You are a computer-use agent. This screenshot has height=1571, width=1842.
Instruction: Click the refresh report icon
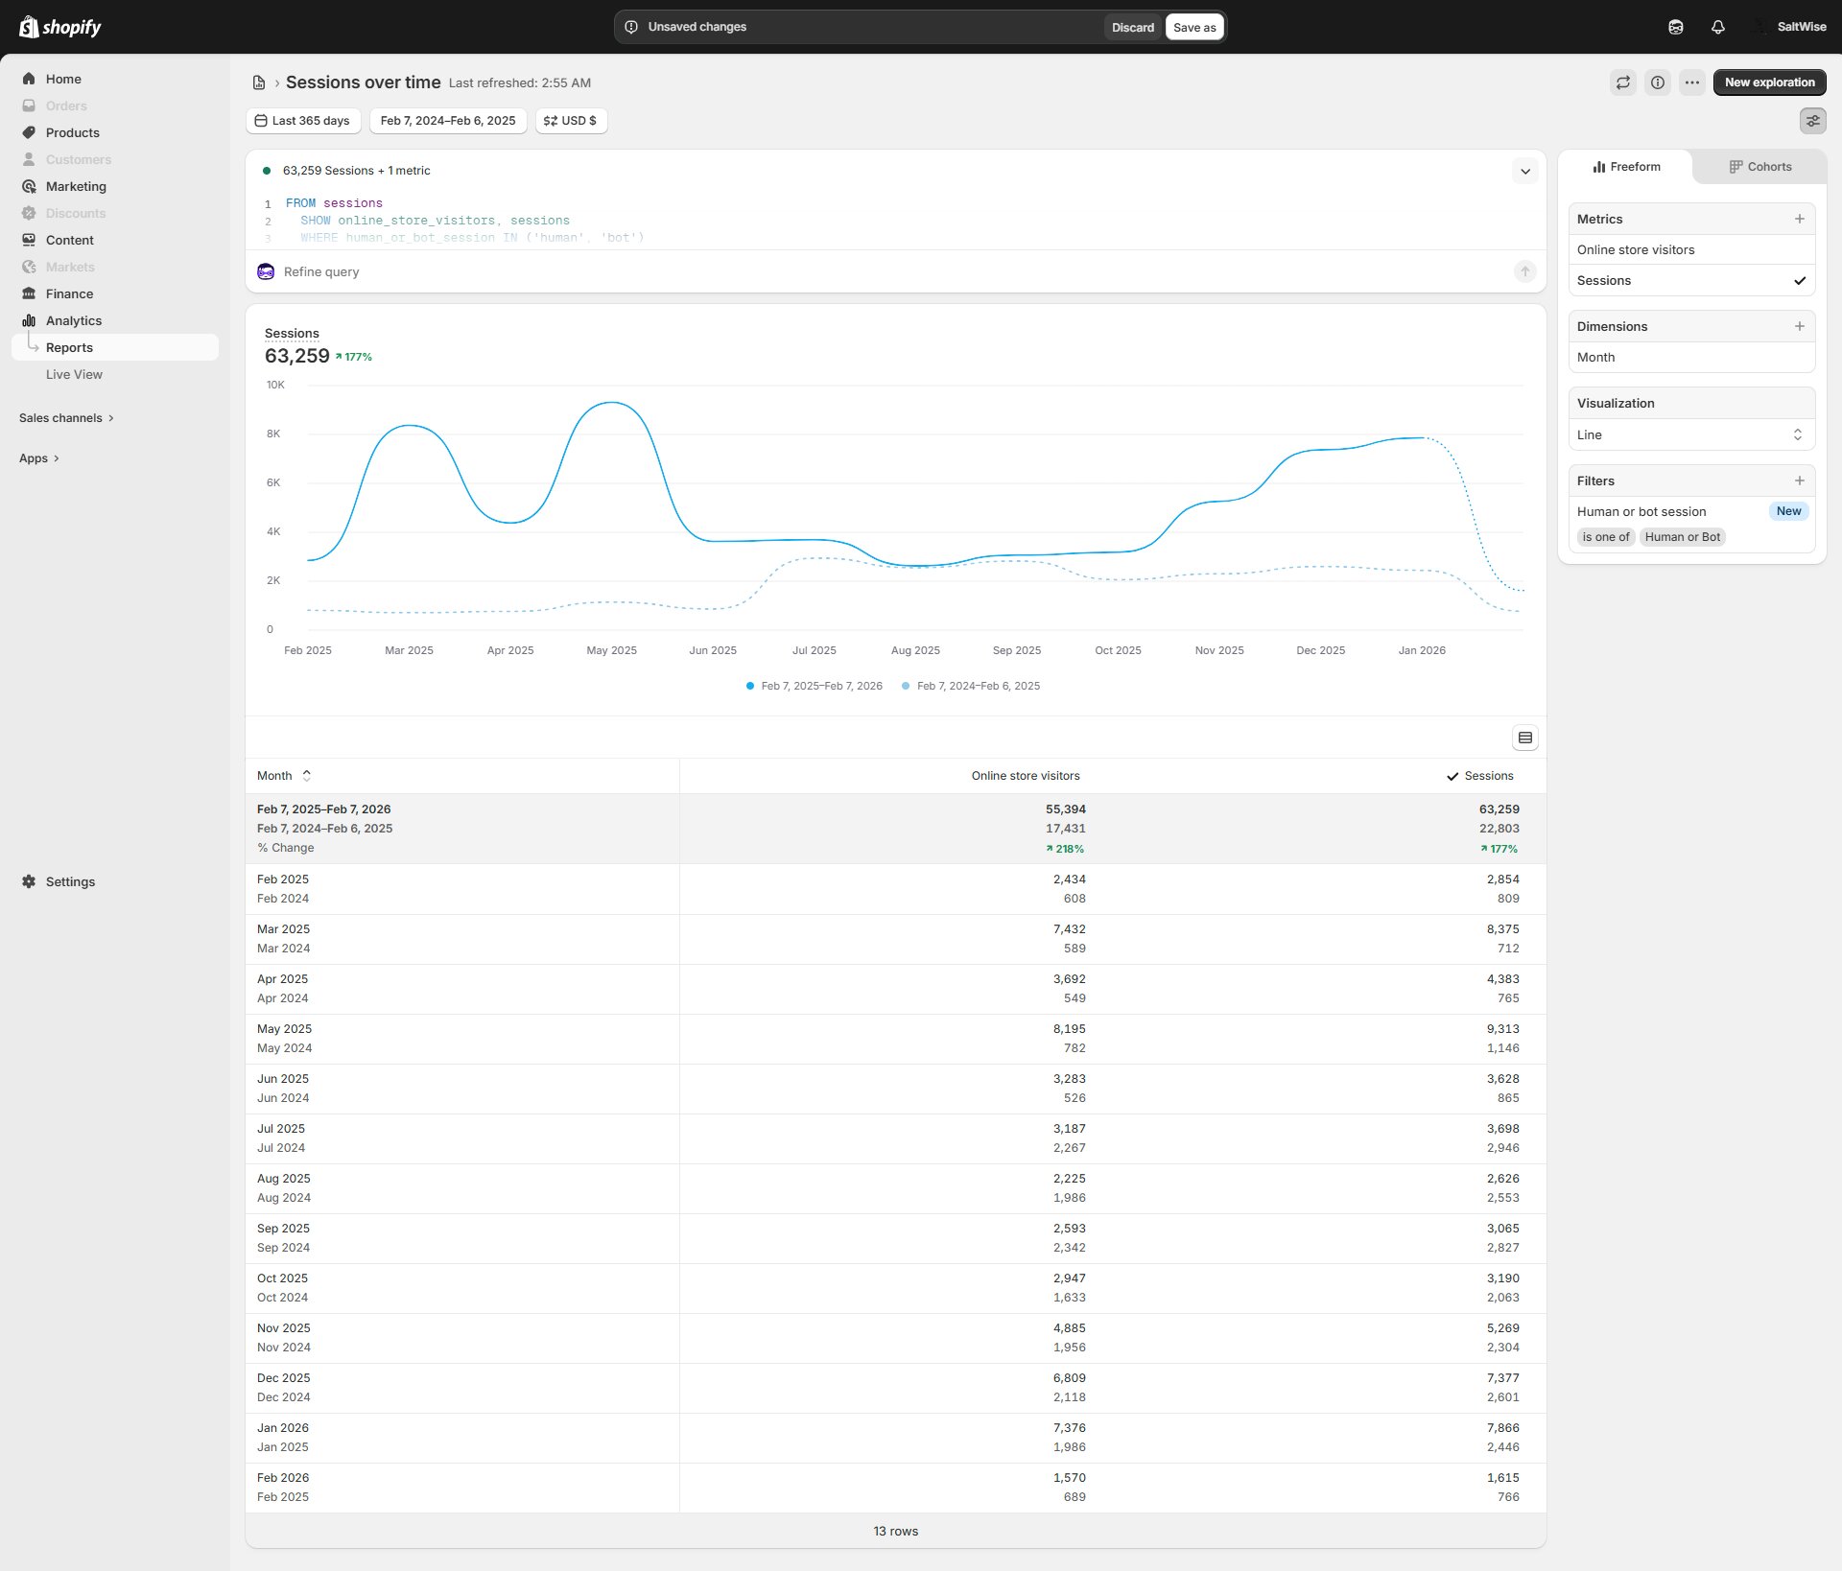1622,82
